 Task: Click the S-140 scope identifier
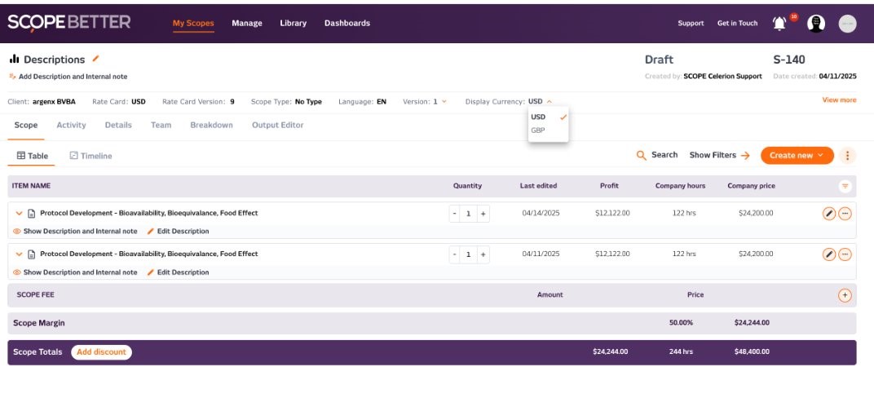coord(789,60)
